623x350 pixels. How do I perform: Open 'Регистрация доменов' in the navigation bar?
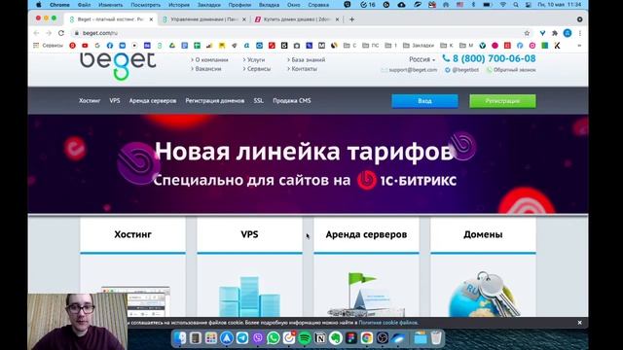pos(215,101)
